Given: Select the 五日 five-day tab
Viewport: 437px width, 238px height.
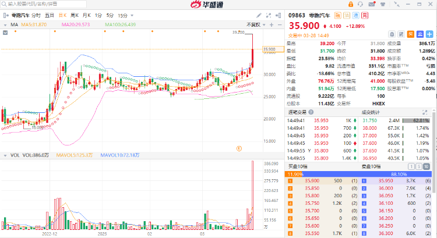Looking at the screenshot, I should pyautogui.click(x=50, y=15).
